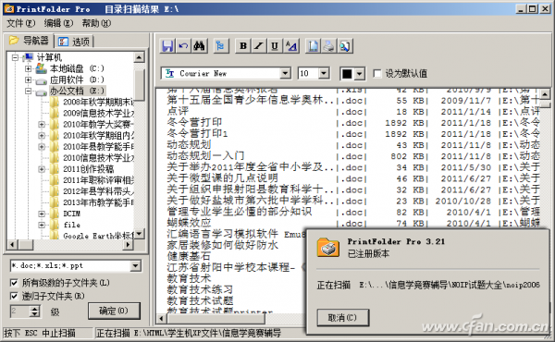
Task: Click the tree horizontal scrollbar right arrow
Action: [129, 244]
